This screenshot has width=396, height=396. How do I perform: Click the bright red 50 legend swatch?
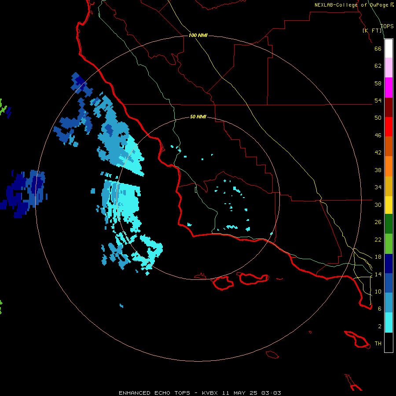pyautogui.click(x=389, y=127)
